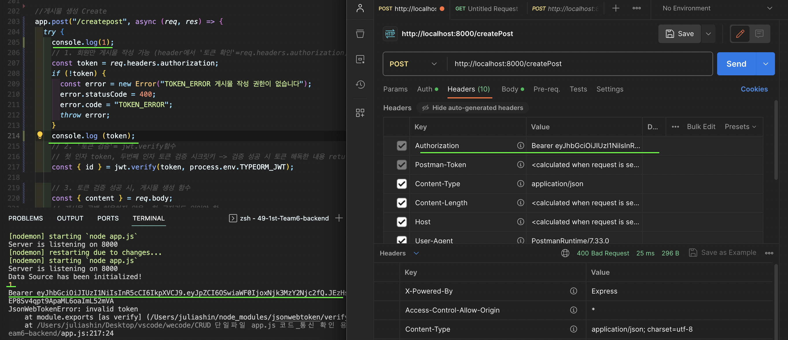Expand the Send button dropdown arrow
The width and height of the screenshot is (788, 340).
(765, 64)
